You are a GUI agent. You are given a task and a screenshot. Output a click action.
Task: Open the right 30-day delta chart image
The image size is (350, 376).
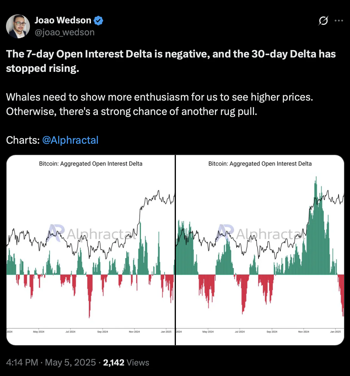[260, 250]
